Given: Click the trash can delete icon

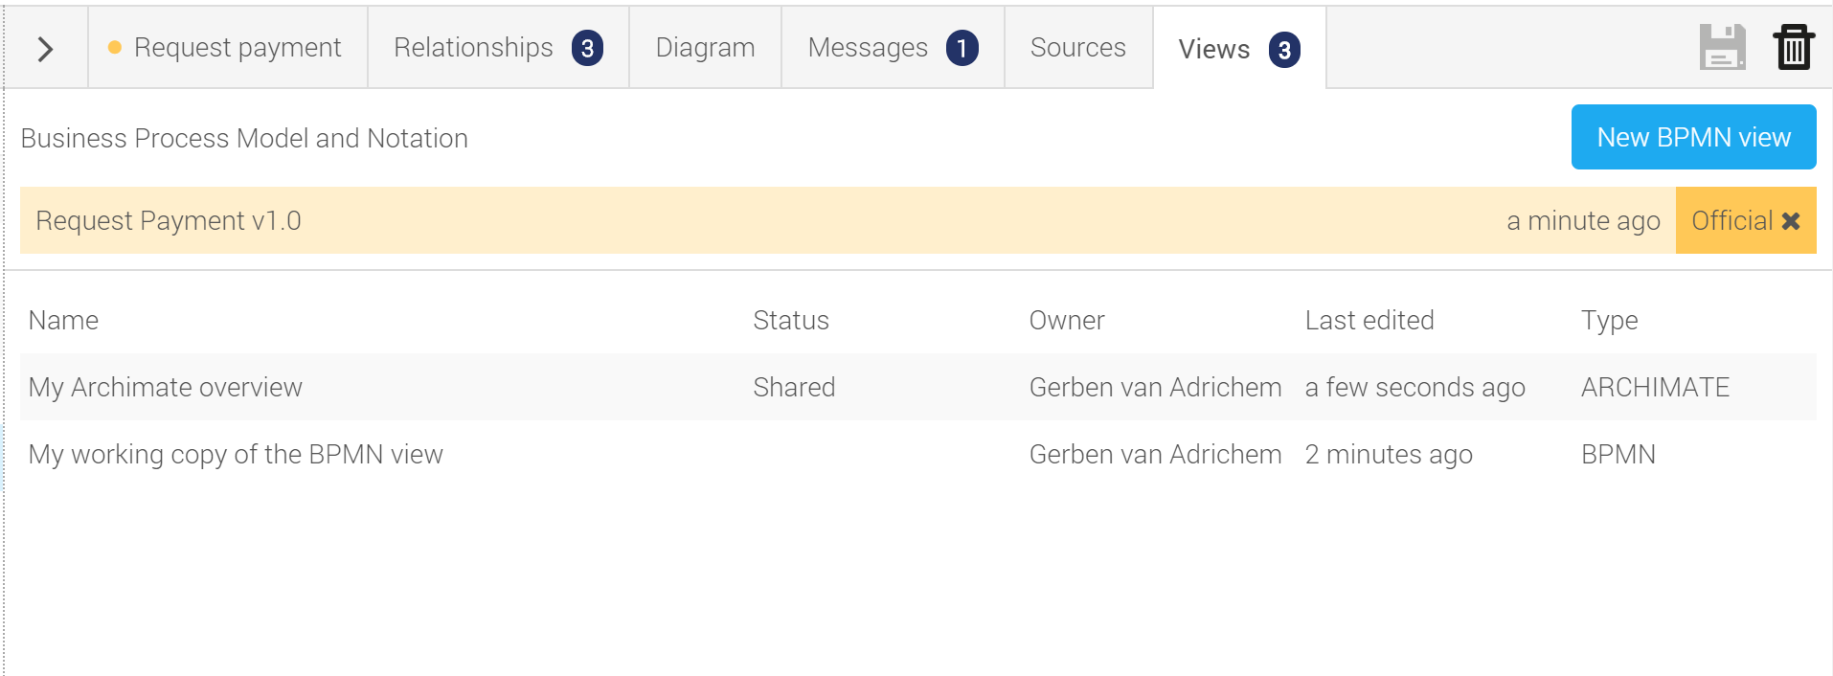Looking at the screenshot, I should point(1793,47).
